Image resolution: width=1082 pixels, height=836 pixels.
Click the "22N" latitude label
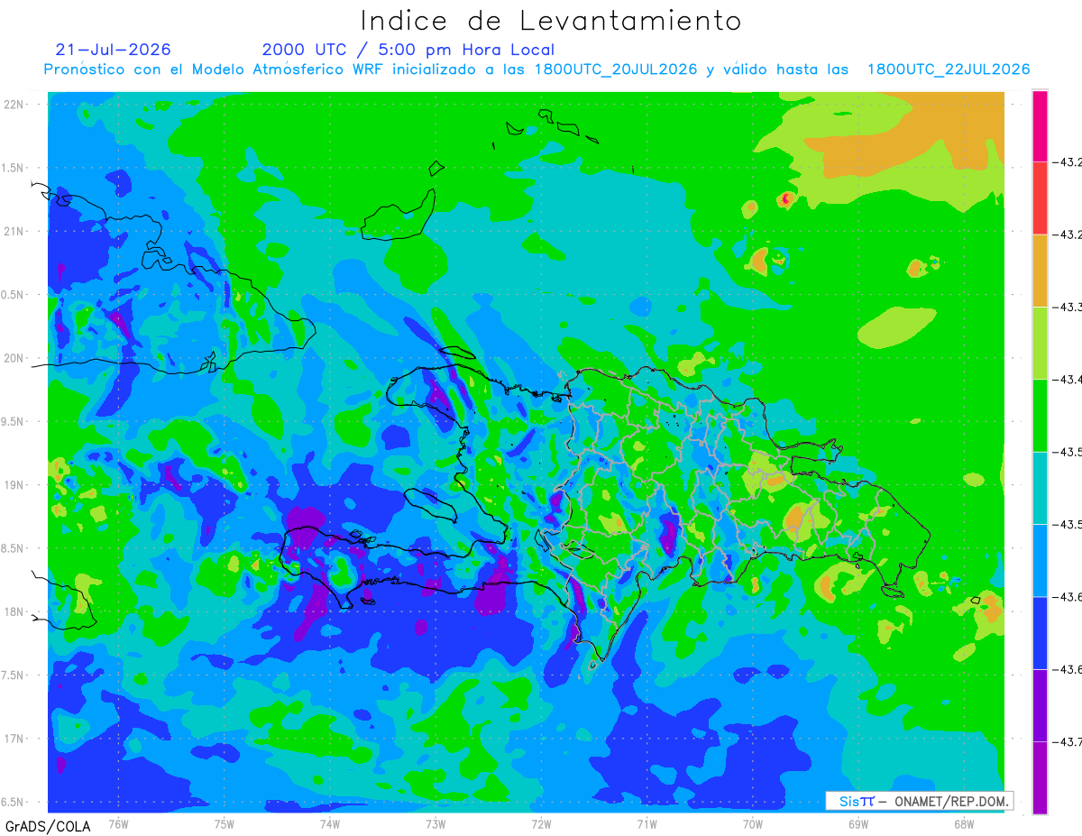(x=15, y=104)
